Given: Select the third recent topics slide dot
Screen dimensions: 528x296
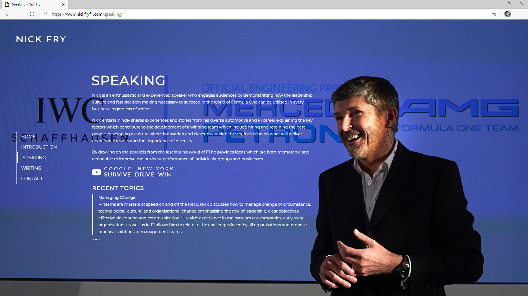Looking at the screenshot, I should click(99, 239).
